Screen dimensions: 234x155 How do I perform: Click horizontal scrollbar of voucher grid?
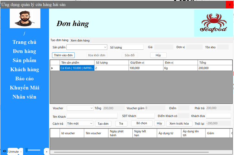131,152
